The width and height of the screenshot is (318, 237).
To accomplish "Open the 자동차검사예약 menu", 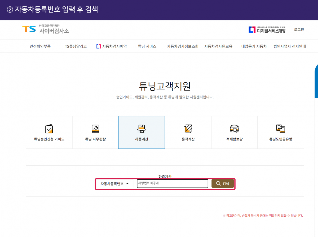I will tap(112, 46).
